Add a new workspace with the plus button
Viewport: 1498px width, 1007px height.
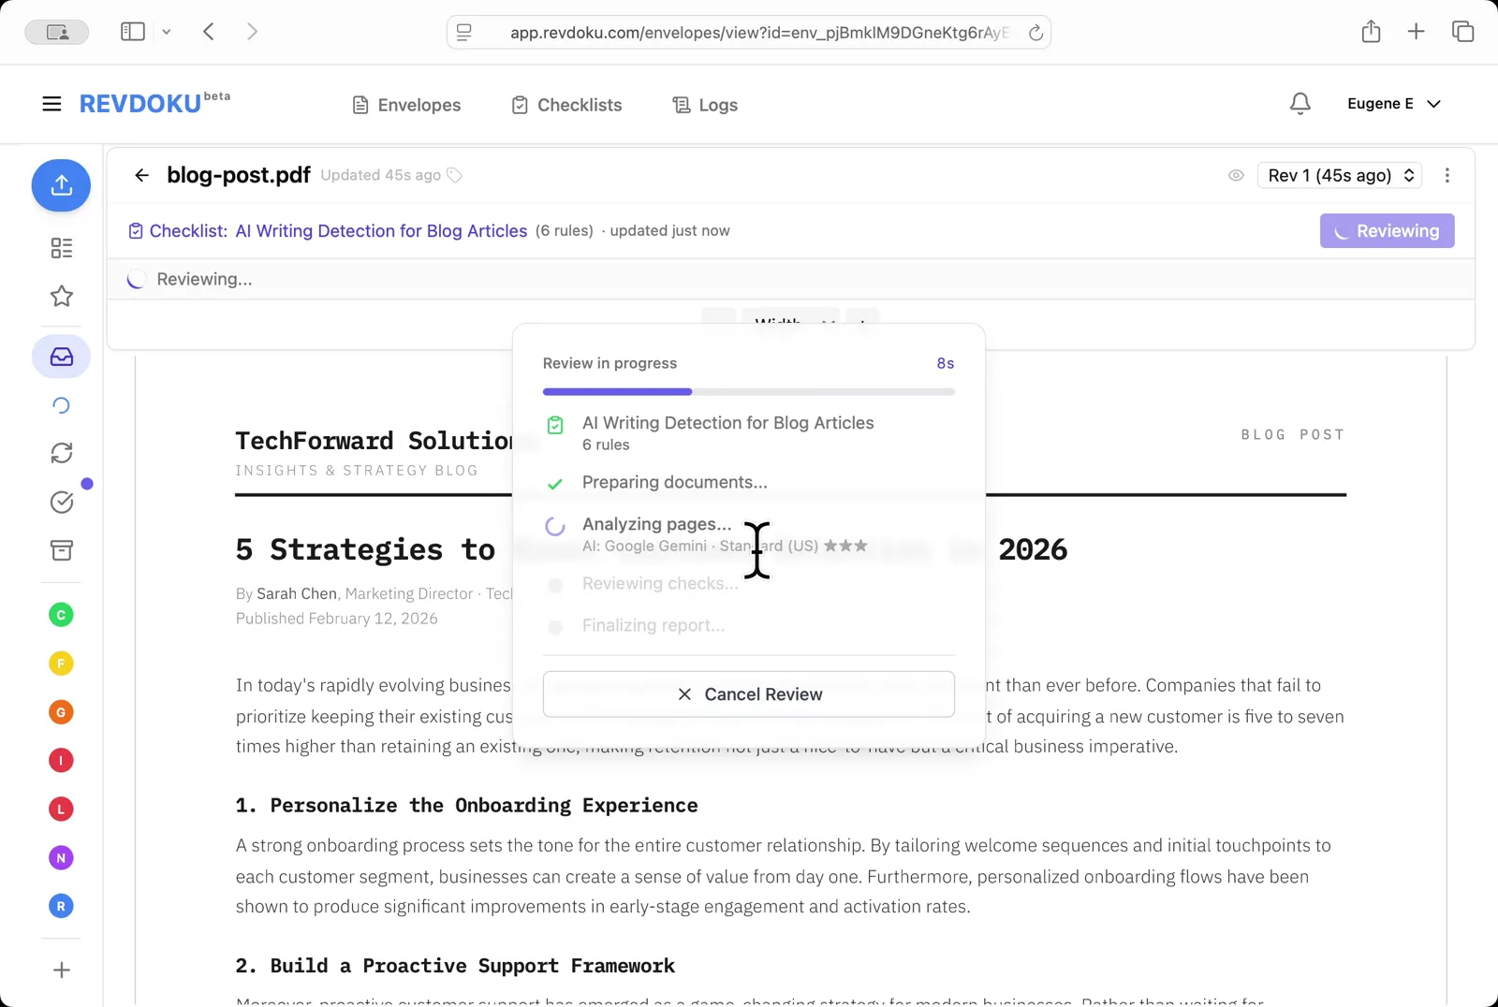[61, 970]
